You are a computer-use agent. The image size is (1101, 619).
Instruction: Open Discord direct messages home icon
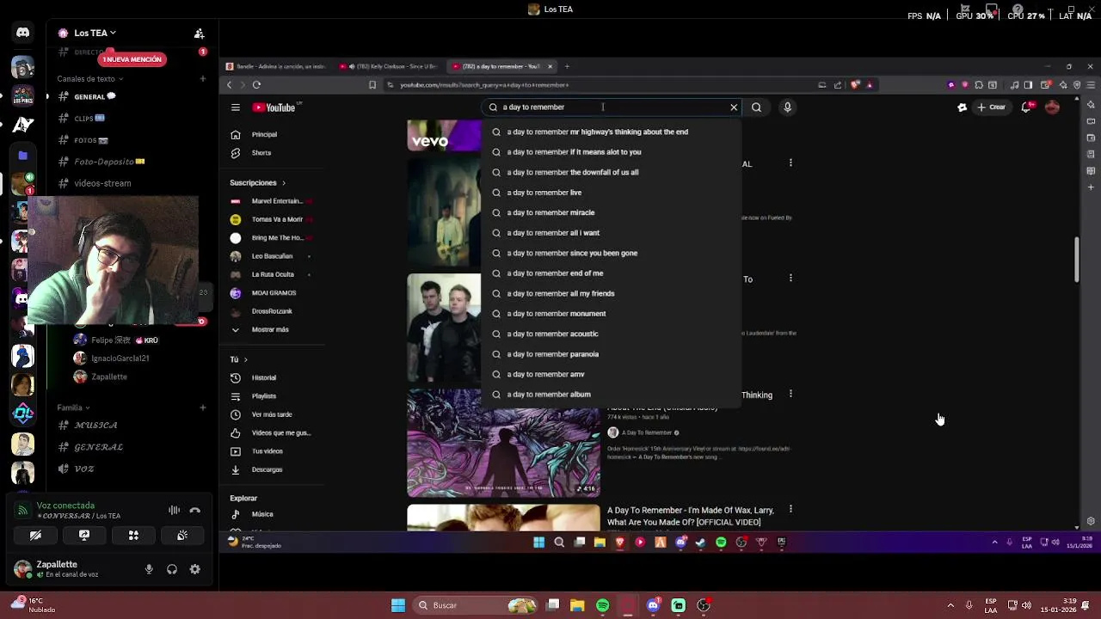(x=22, y=33)
